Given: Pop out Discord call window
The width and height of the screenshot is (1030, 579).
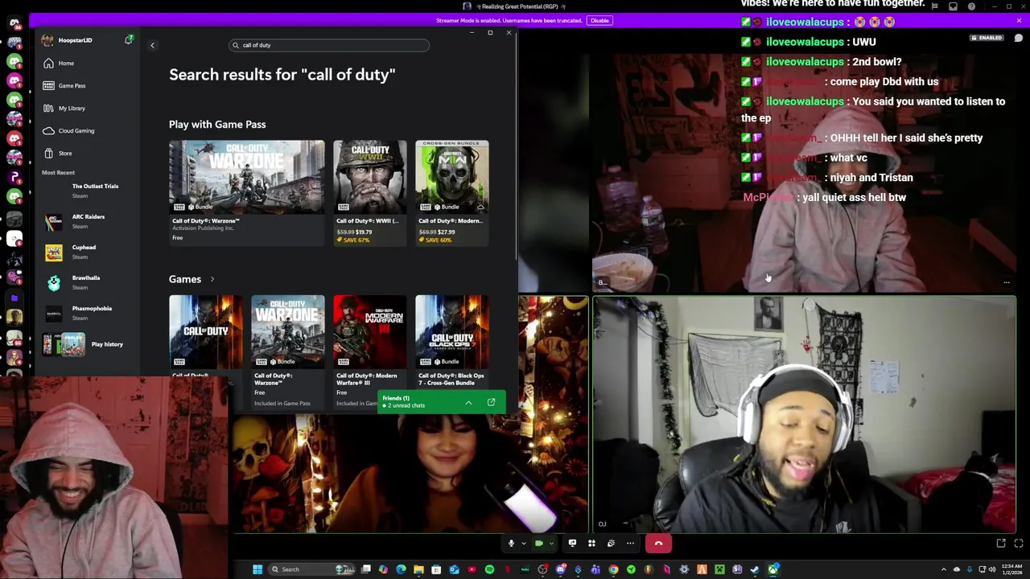Looking at the screenshot, I should point(1001,544).
